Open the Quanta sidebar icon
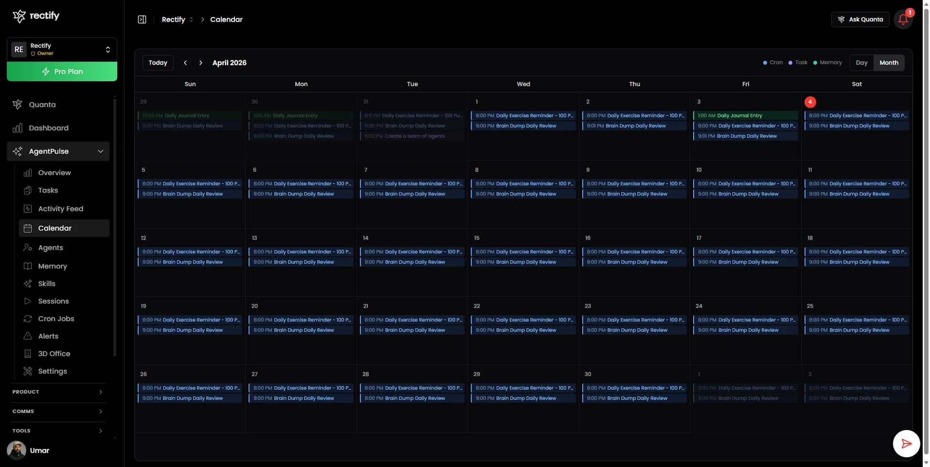Viewport: 930px width, 467px height. pos(17,104)
